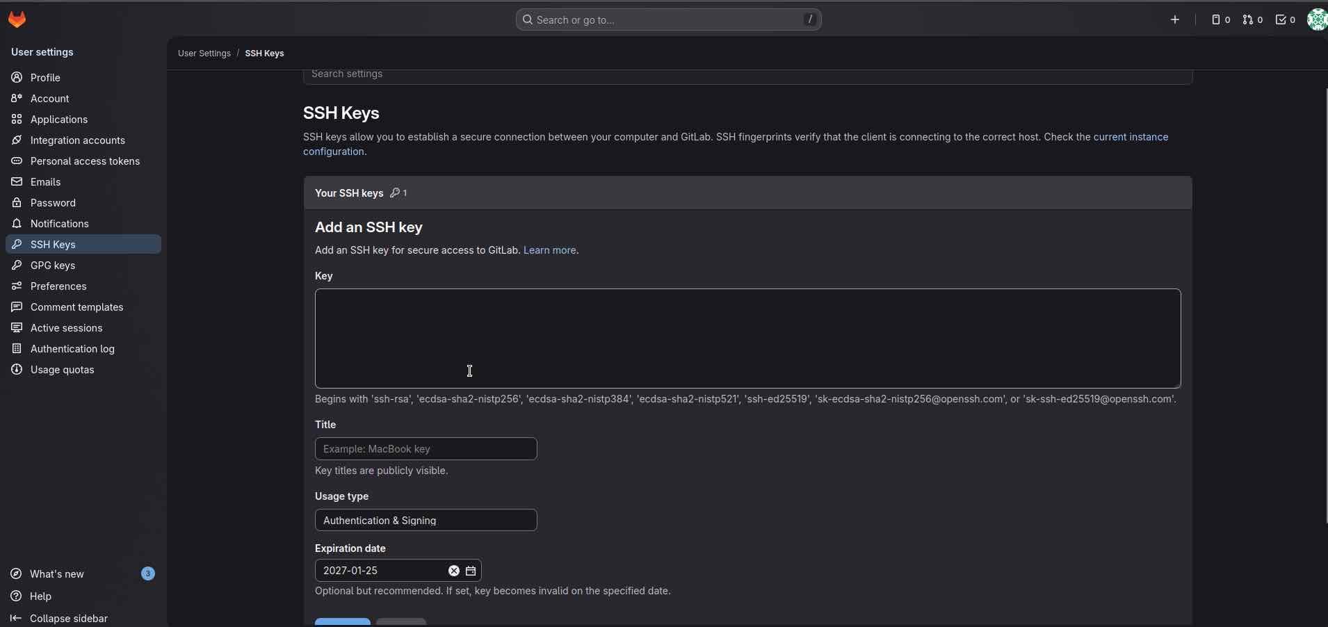
Task: Click the SSH Keys breadcrumb
Action: point(264,54)
